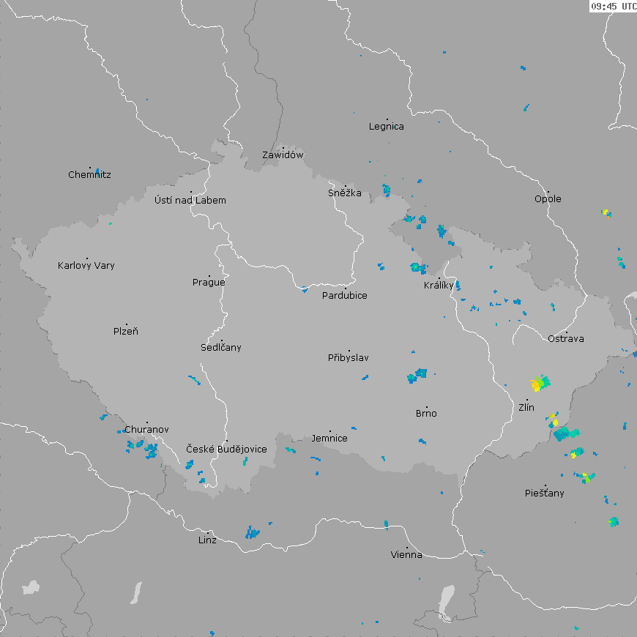This screenshot has height=637, width=637.
Task: Click the Legnica city label
Action: pyautogui.click(x=387, y=127)
